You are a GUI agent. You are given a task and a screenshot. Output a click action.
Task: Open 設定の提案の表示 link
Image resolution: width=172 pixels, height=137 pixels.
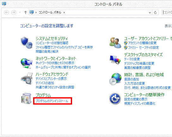click(x=136, y=99)
